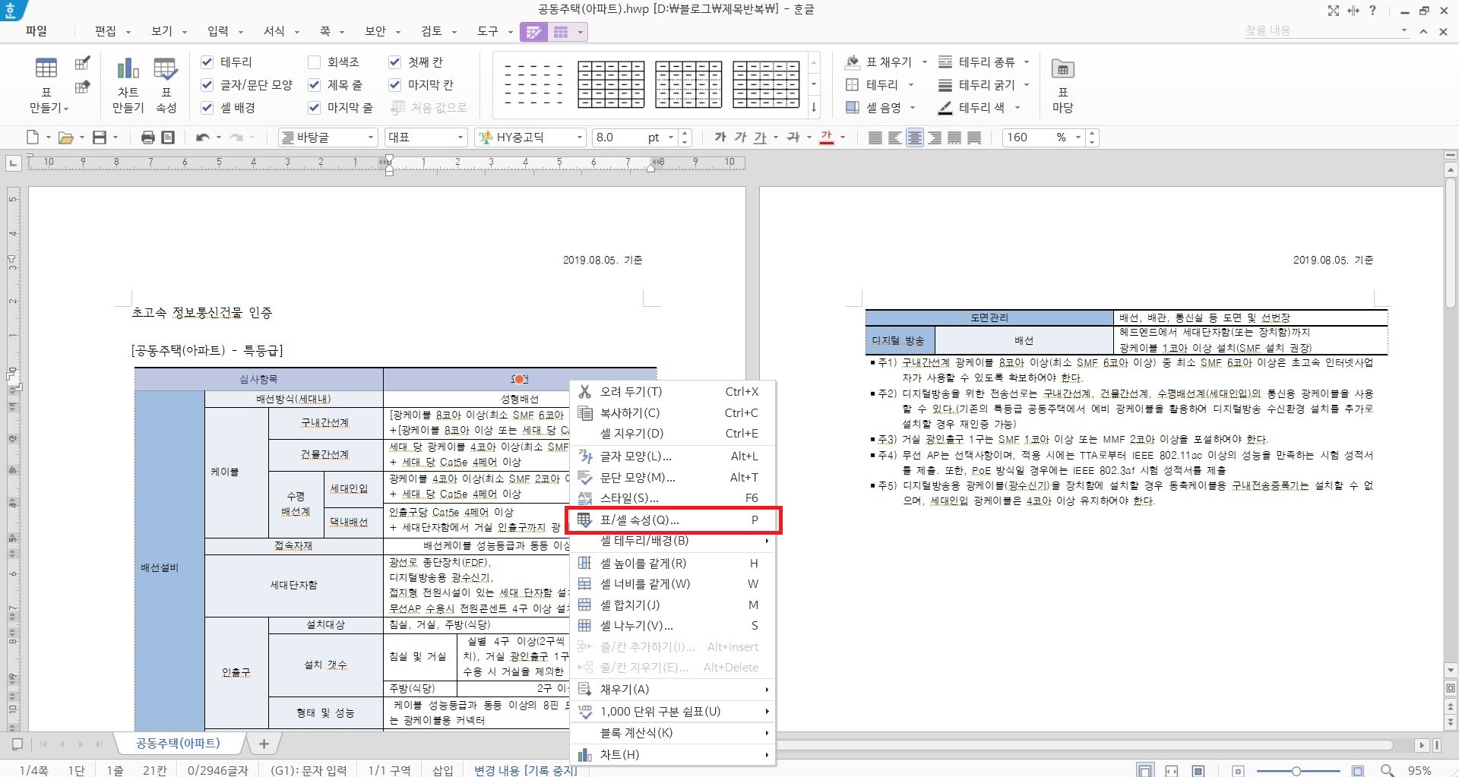Click the 표 속성 ribbon icon
Viewport: 1459px width, 777px height.
[x=166, y=69]
